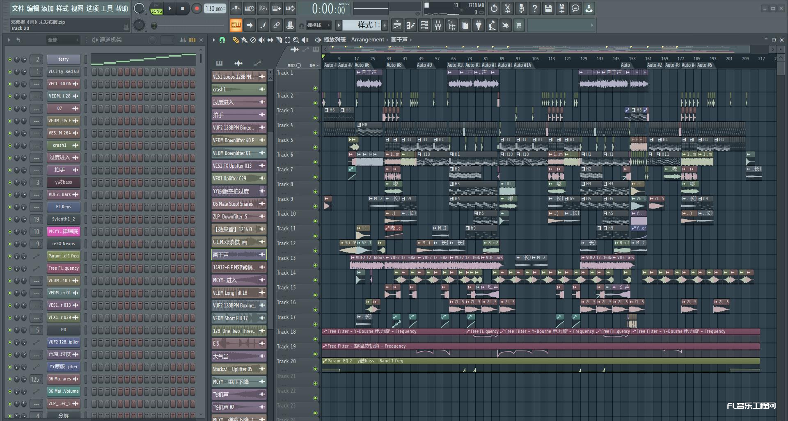Image resolution: width=788 pixels, height=421 pixels.
Task: Toggle the playlist snap magnet icon
Action: tap(222, 40)
